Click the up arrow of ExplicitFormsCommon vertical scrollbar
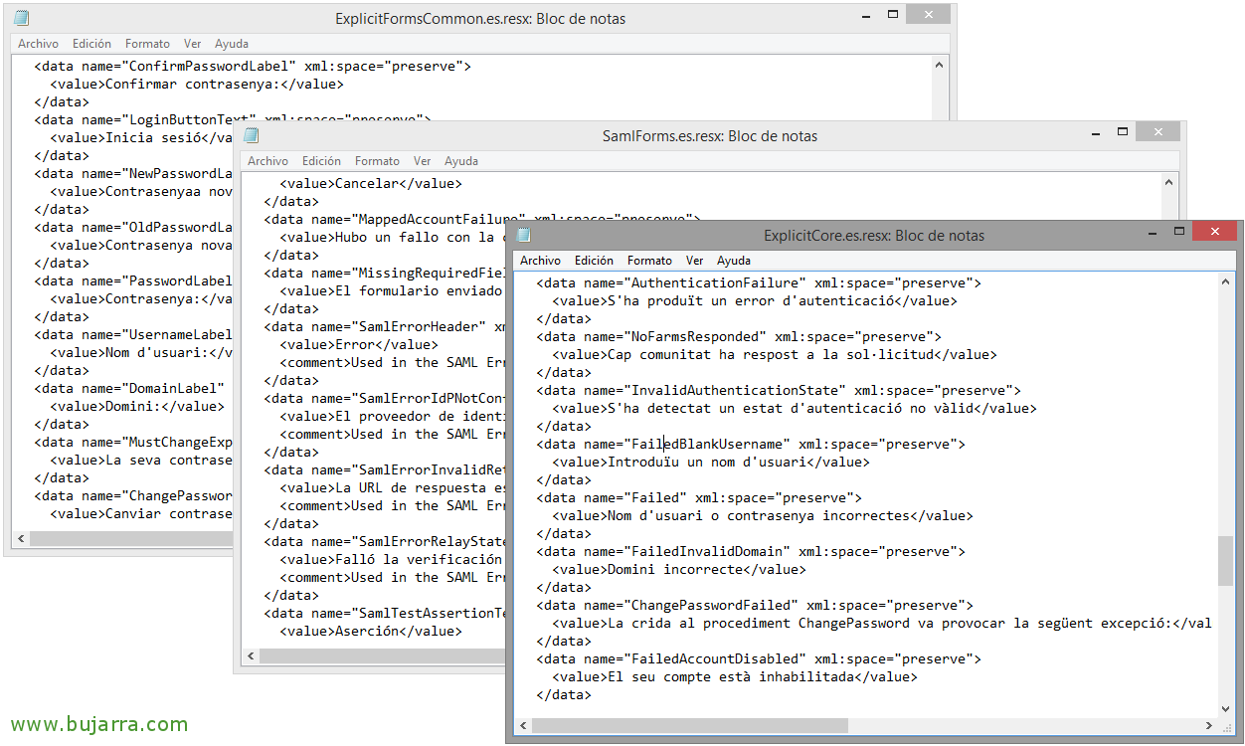The width and height of the screenshot is (1245, 746). 941,65
